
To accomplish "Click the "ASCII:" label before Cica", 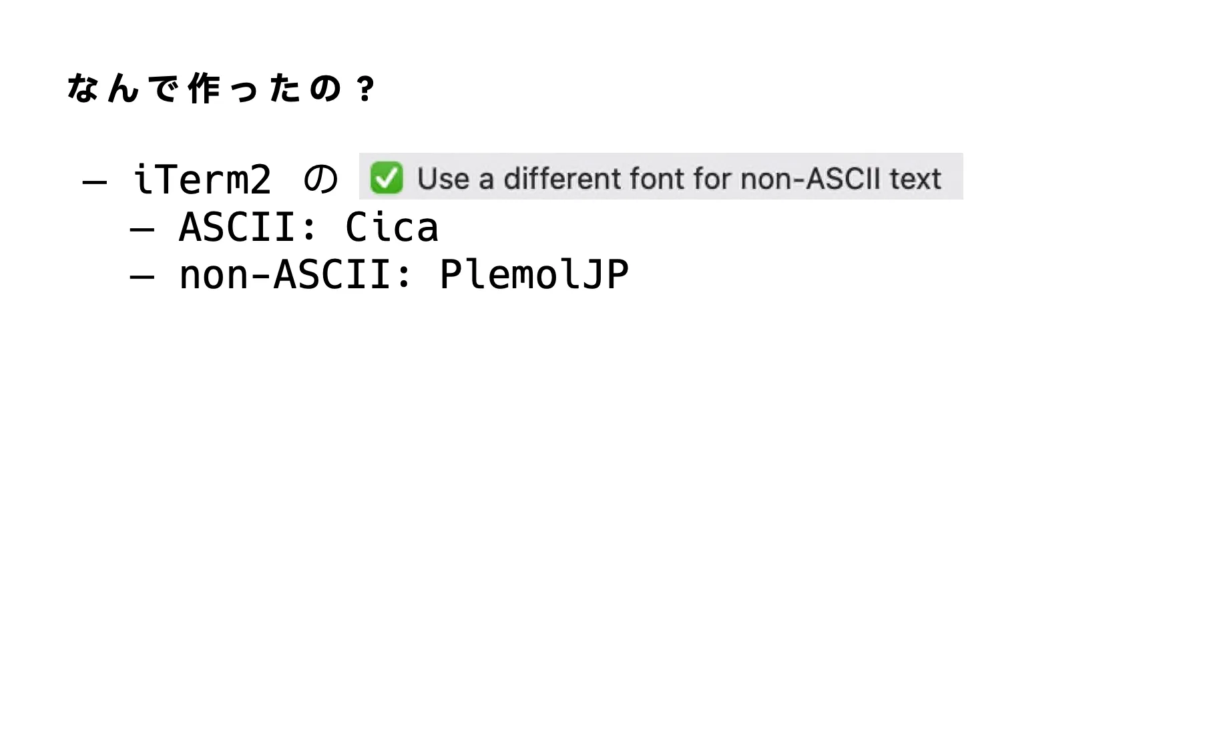I will [249, 228].
